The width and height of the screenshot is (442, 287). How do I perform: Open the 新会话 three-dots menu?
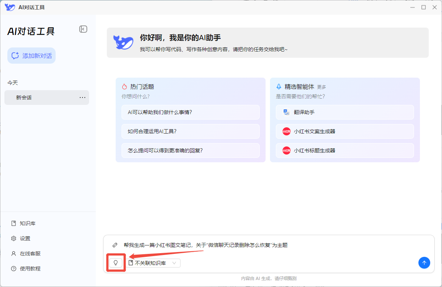(83, 98)
